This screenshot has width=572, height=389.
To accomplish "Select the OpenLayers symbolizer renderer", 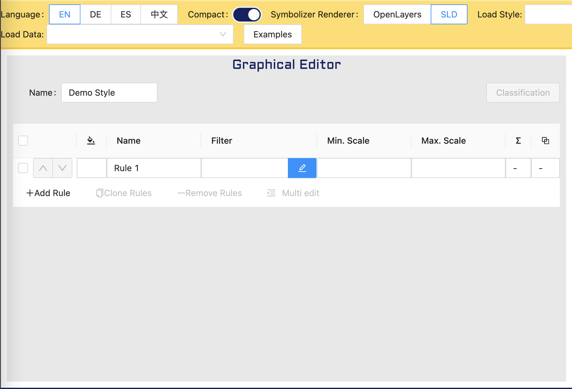I will click(x=397, y=14).
